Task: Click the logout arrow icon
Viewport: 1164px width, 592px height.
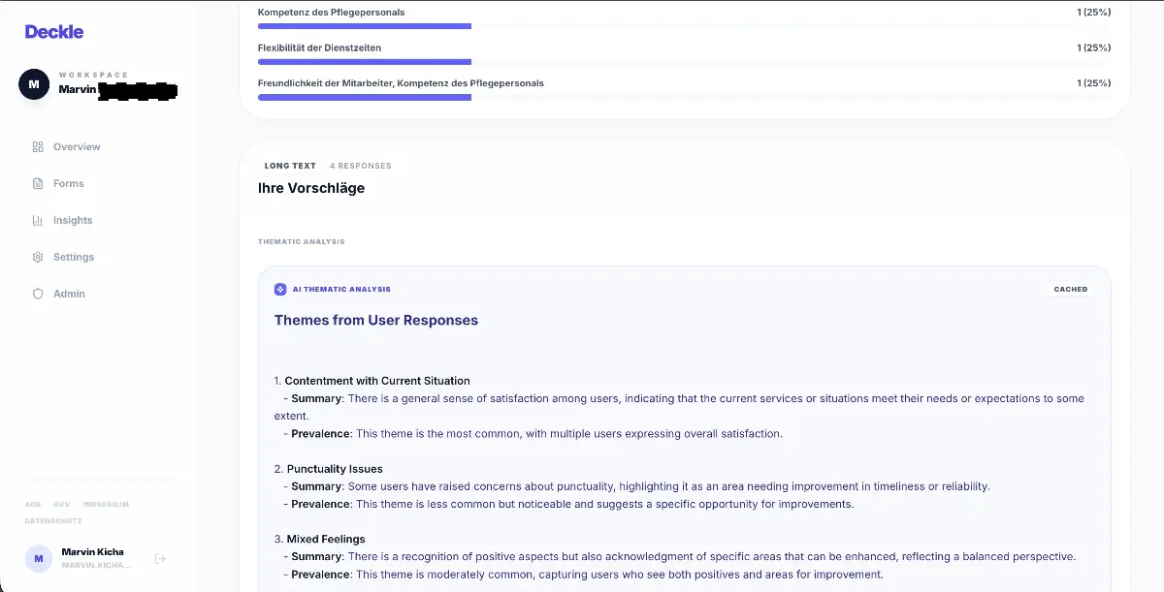Action: [x=161, y=558]
